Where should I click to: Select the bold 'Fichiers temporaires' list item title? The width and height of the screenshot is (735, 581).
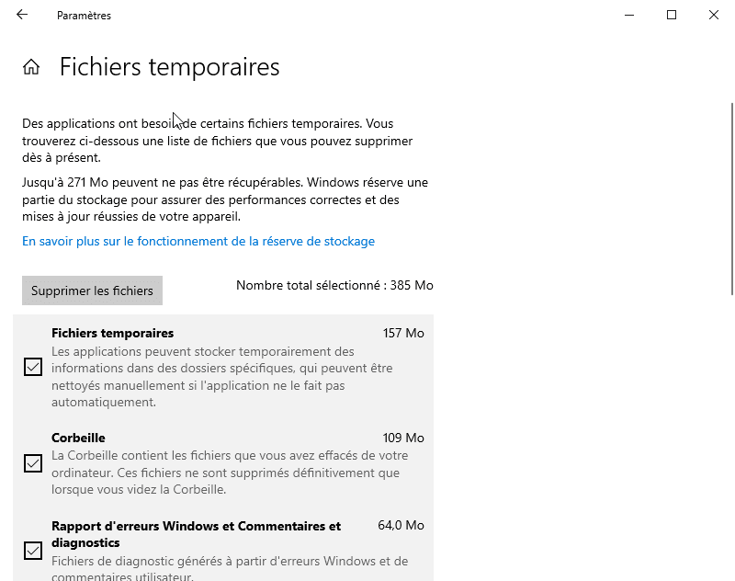[112, 333]
